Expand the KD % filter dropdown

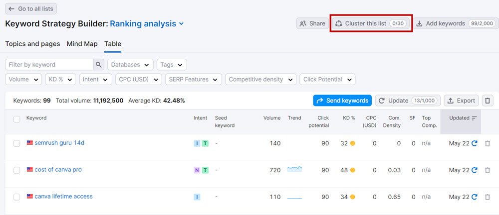(x=60, y=79)
